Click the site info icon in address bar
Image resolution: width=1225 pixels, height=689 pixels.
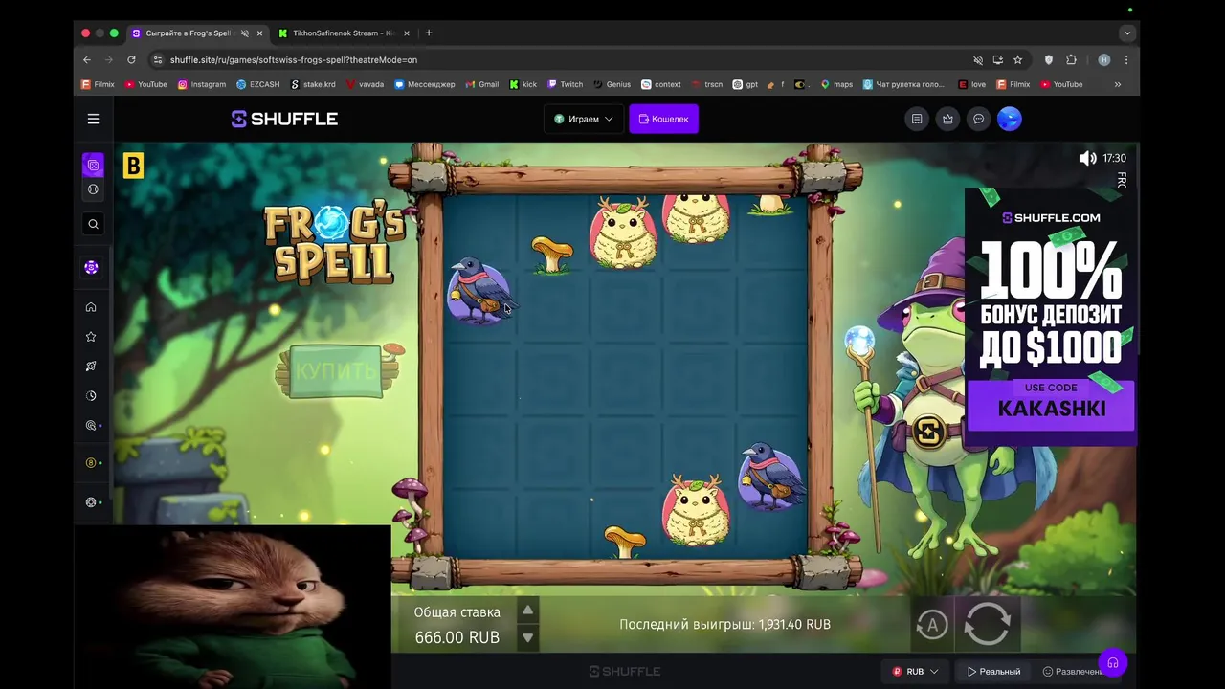coord(158,59)
